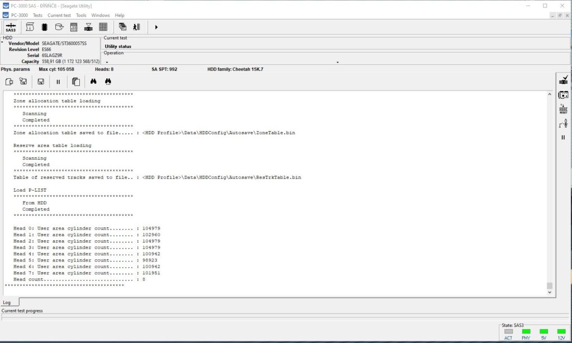Click the 'Load P-LIST' log line
The height and width of the screenshot is (343, 572).
click(30, 190)
